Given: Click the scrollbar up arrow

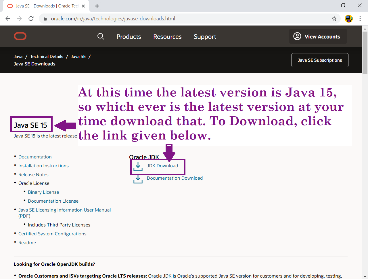Looking at the screenshot, I should point(365,28).
